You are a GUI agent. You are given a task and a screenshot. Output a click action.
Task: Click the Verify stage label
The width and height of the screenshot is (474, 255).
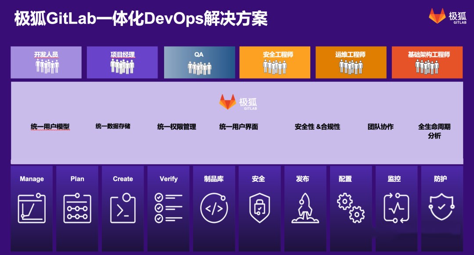[x=169, y=179]
